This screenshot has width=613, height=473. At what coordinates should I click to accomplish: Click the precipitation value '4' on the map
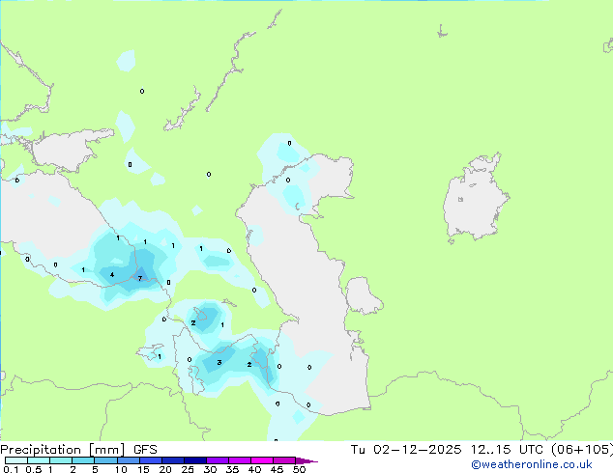(112, 275)
